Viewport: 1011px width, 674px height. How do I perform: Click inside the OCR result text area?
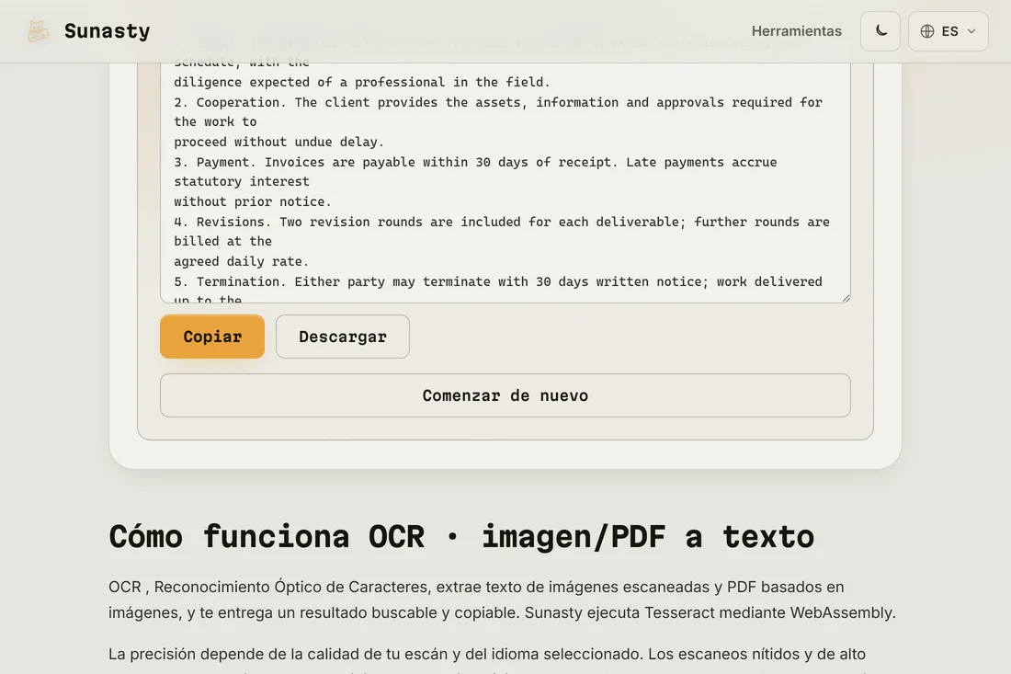tap(505, 182)
